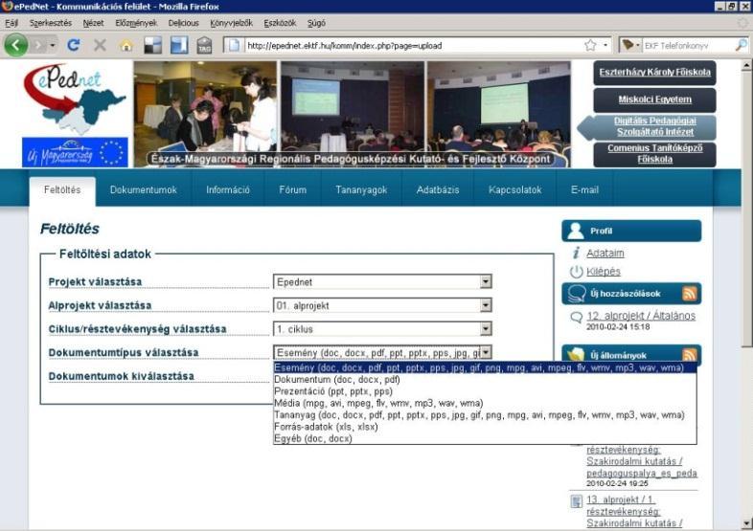Viewport: 753px width, 531px height.
Task: Open the Előzmények menu
Action: [136, 23]
